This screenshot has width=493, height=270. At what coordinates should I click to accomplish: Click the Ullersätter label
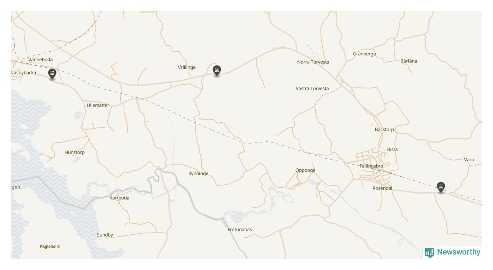pos(98,105)
